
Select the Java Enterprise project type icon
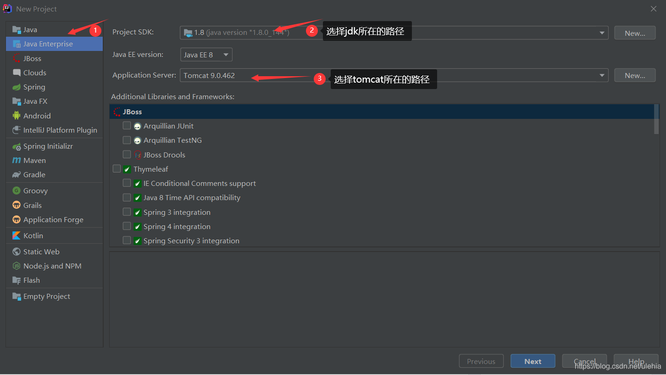[x=17, y=44]
